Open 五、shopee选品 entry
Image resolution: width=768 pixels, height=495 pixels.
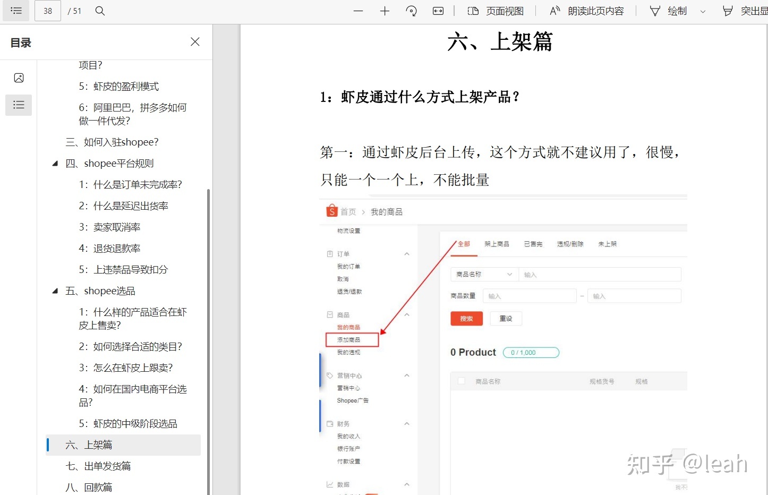click(100, 291)
